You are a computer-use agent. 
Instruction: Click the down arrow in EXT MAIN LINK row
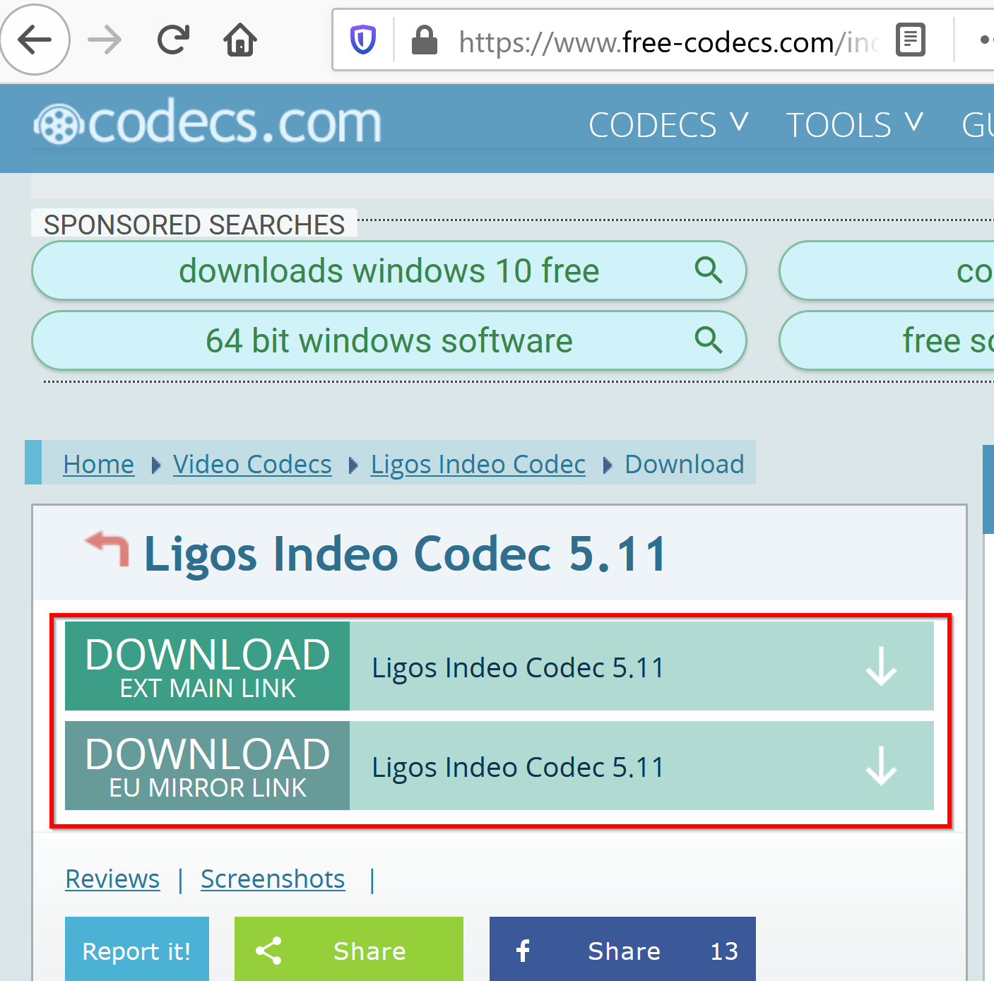pos(882,667)
